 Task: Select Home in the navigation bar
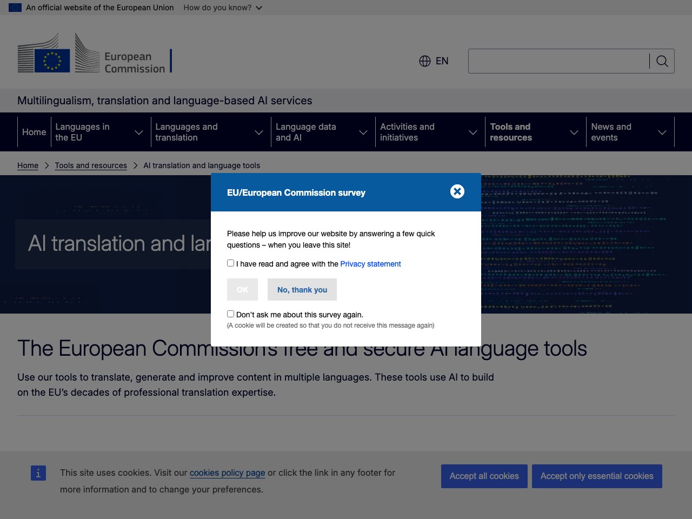coord(34,131)
